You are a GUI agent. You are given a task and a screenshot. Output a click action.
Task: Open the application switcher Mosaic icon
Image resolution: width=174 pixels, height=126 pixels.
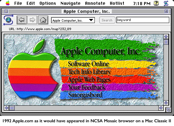pyautogui.click(x=166, y=3)
